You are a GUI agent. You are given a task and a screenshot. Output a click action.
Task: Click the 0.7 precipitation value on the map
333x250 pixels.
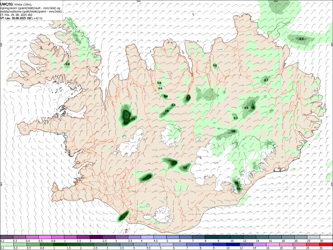point(266,80)
